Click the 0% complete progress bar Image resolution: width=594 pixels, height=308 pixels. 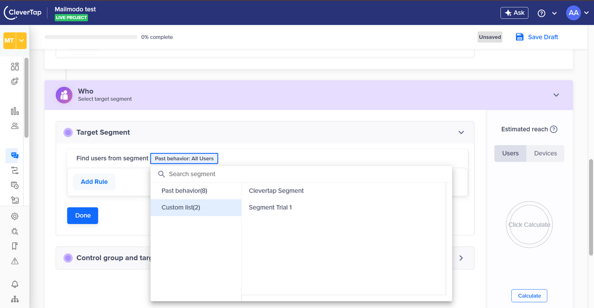tap(91, 37)
